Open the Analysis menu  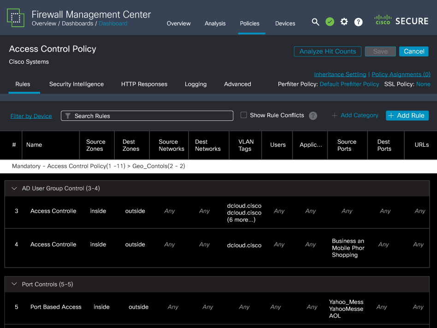(215, 24)
